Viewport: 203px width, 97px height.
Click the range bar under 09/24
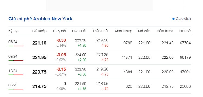click(16, 60)
